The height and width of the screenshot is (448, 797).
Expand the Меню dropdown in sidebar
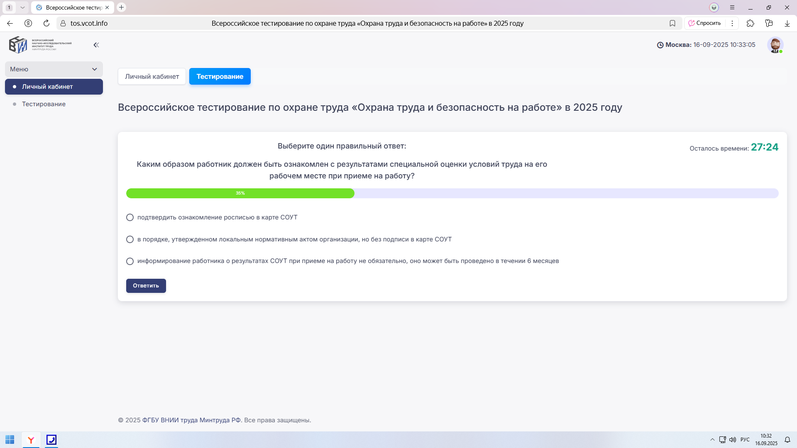point(54,69)
